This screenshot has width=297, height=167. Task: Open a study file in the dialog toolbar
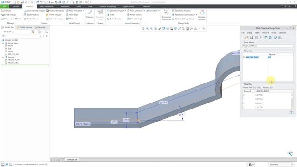coord(247,38)
